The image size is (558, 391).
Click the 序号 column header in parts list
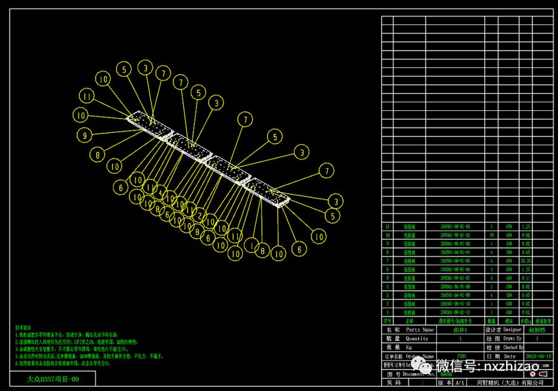(387, 321)
